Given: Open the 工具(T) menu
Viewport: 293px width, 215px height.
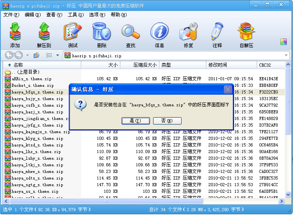Looking at the screenshot, I should (75, 15).
